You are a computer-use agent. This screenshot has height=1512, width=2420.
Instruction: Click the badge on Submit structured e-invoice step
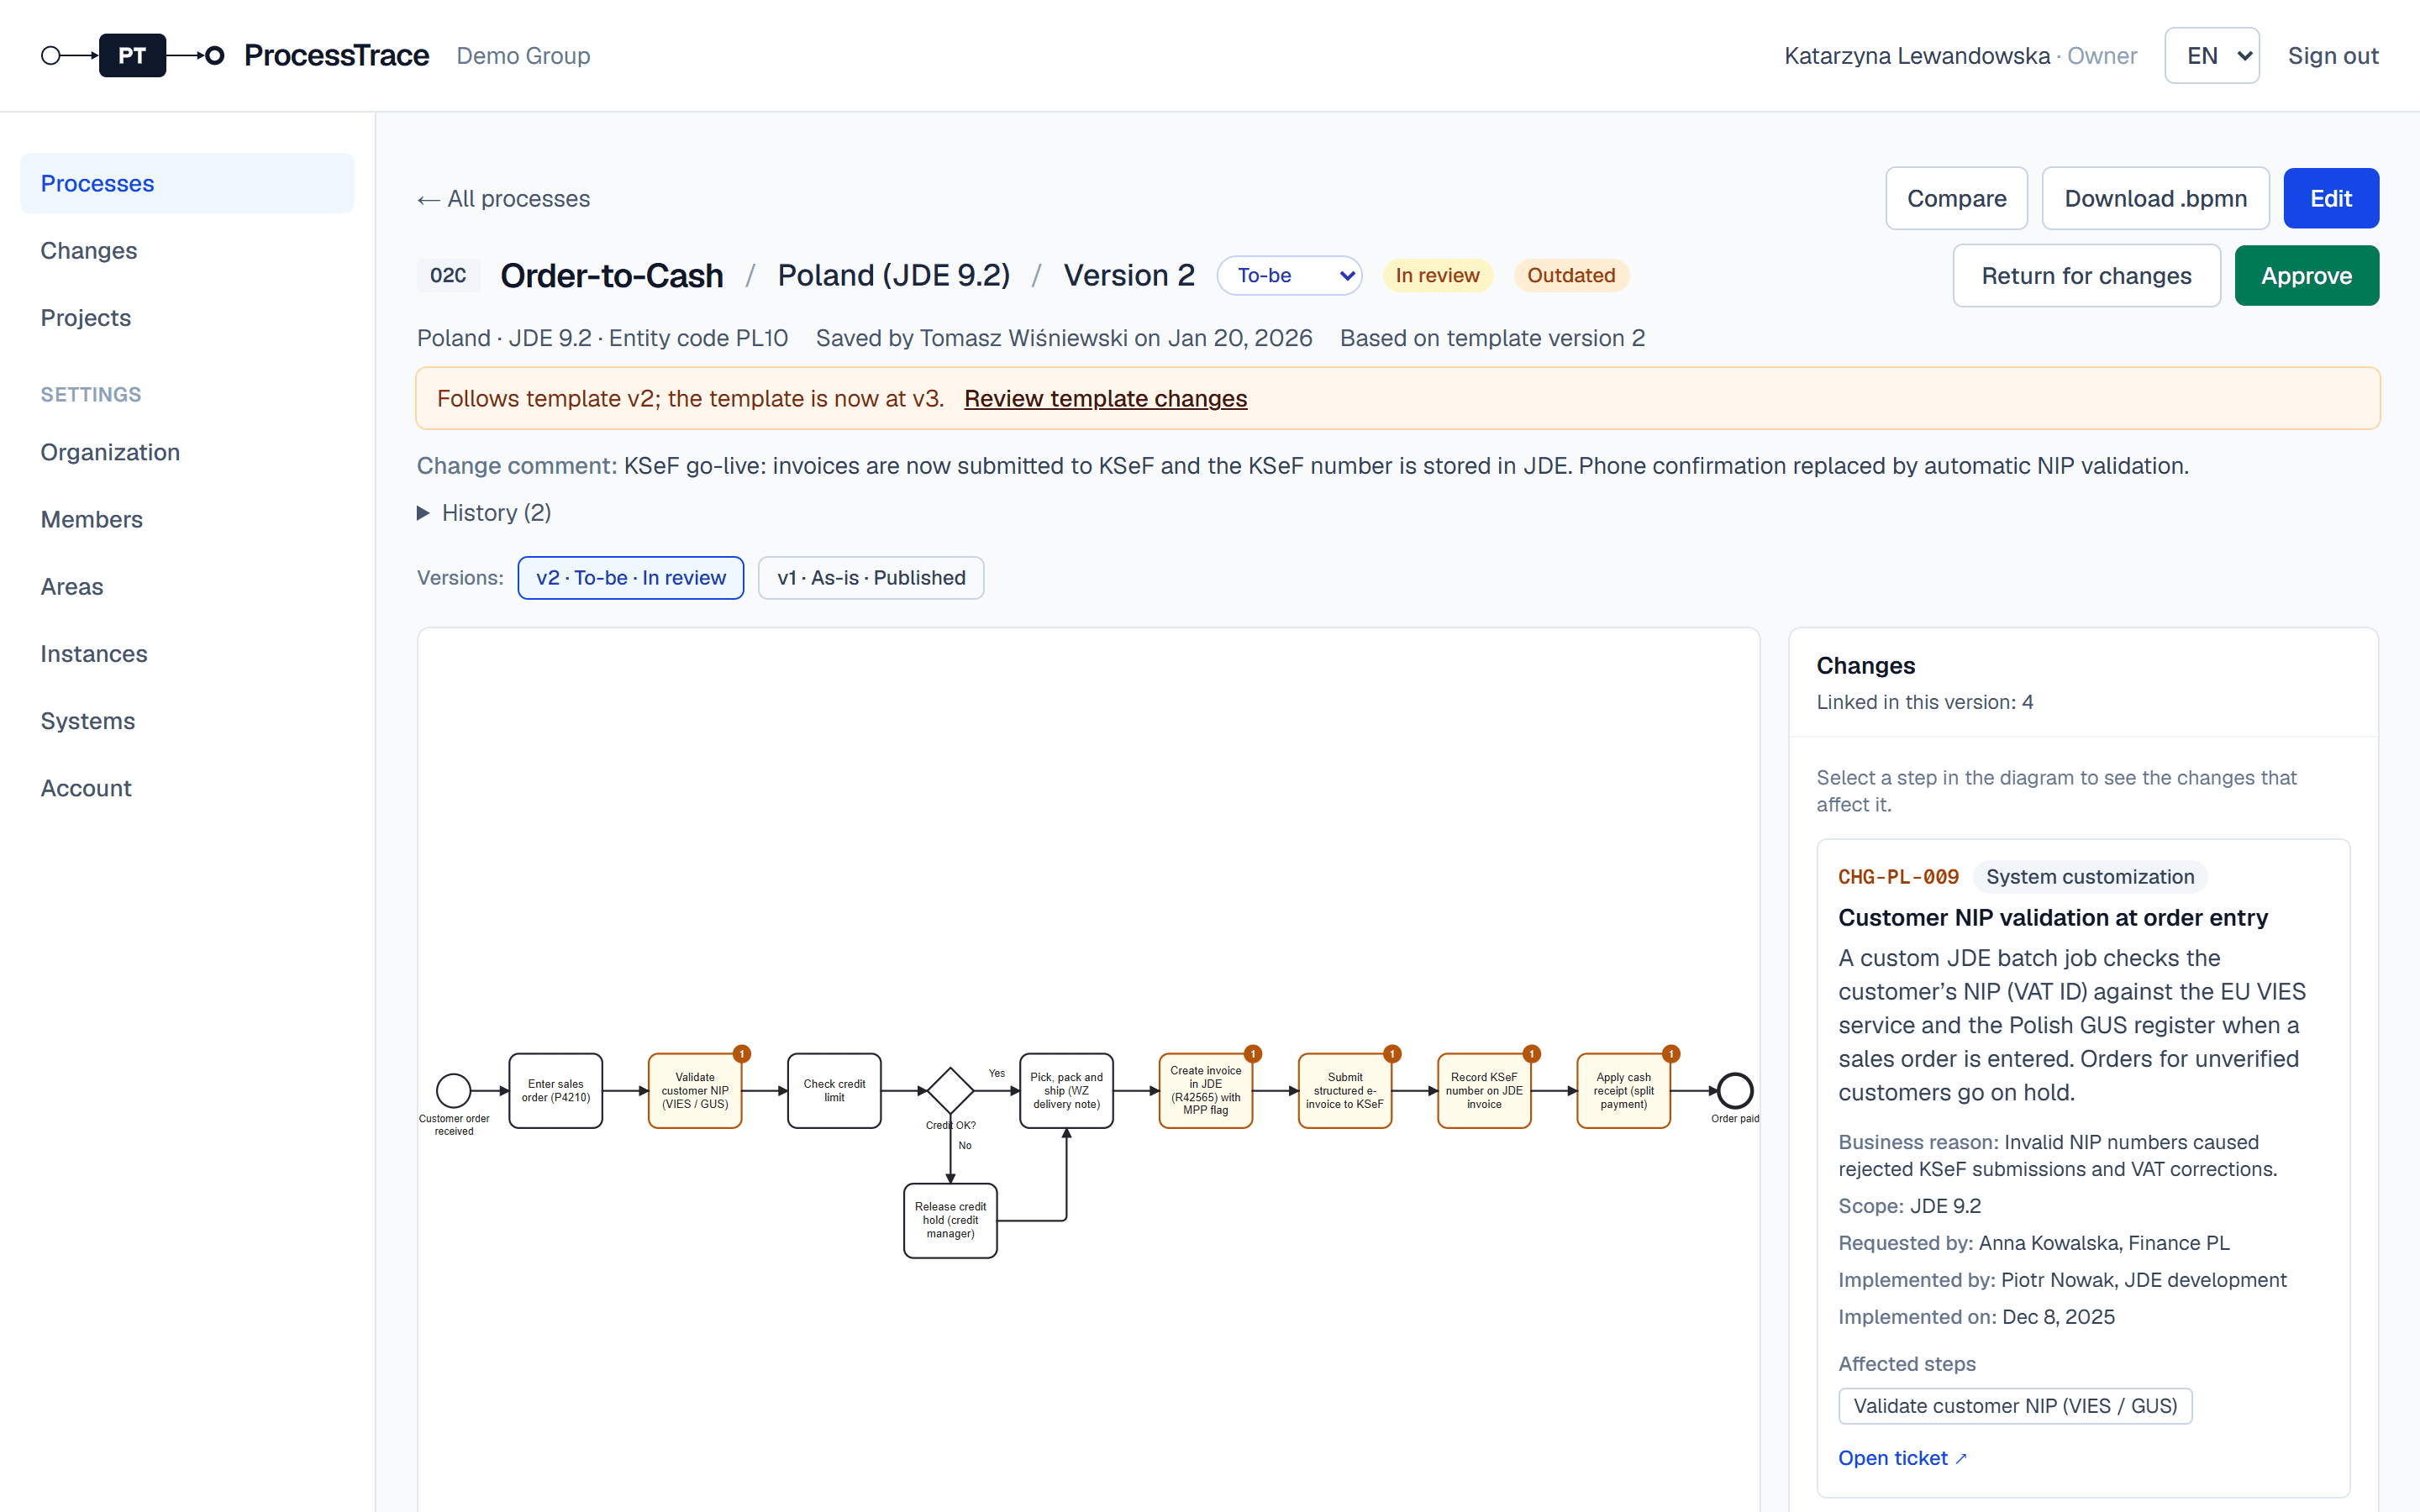tap(1392, 1054)
